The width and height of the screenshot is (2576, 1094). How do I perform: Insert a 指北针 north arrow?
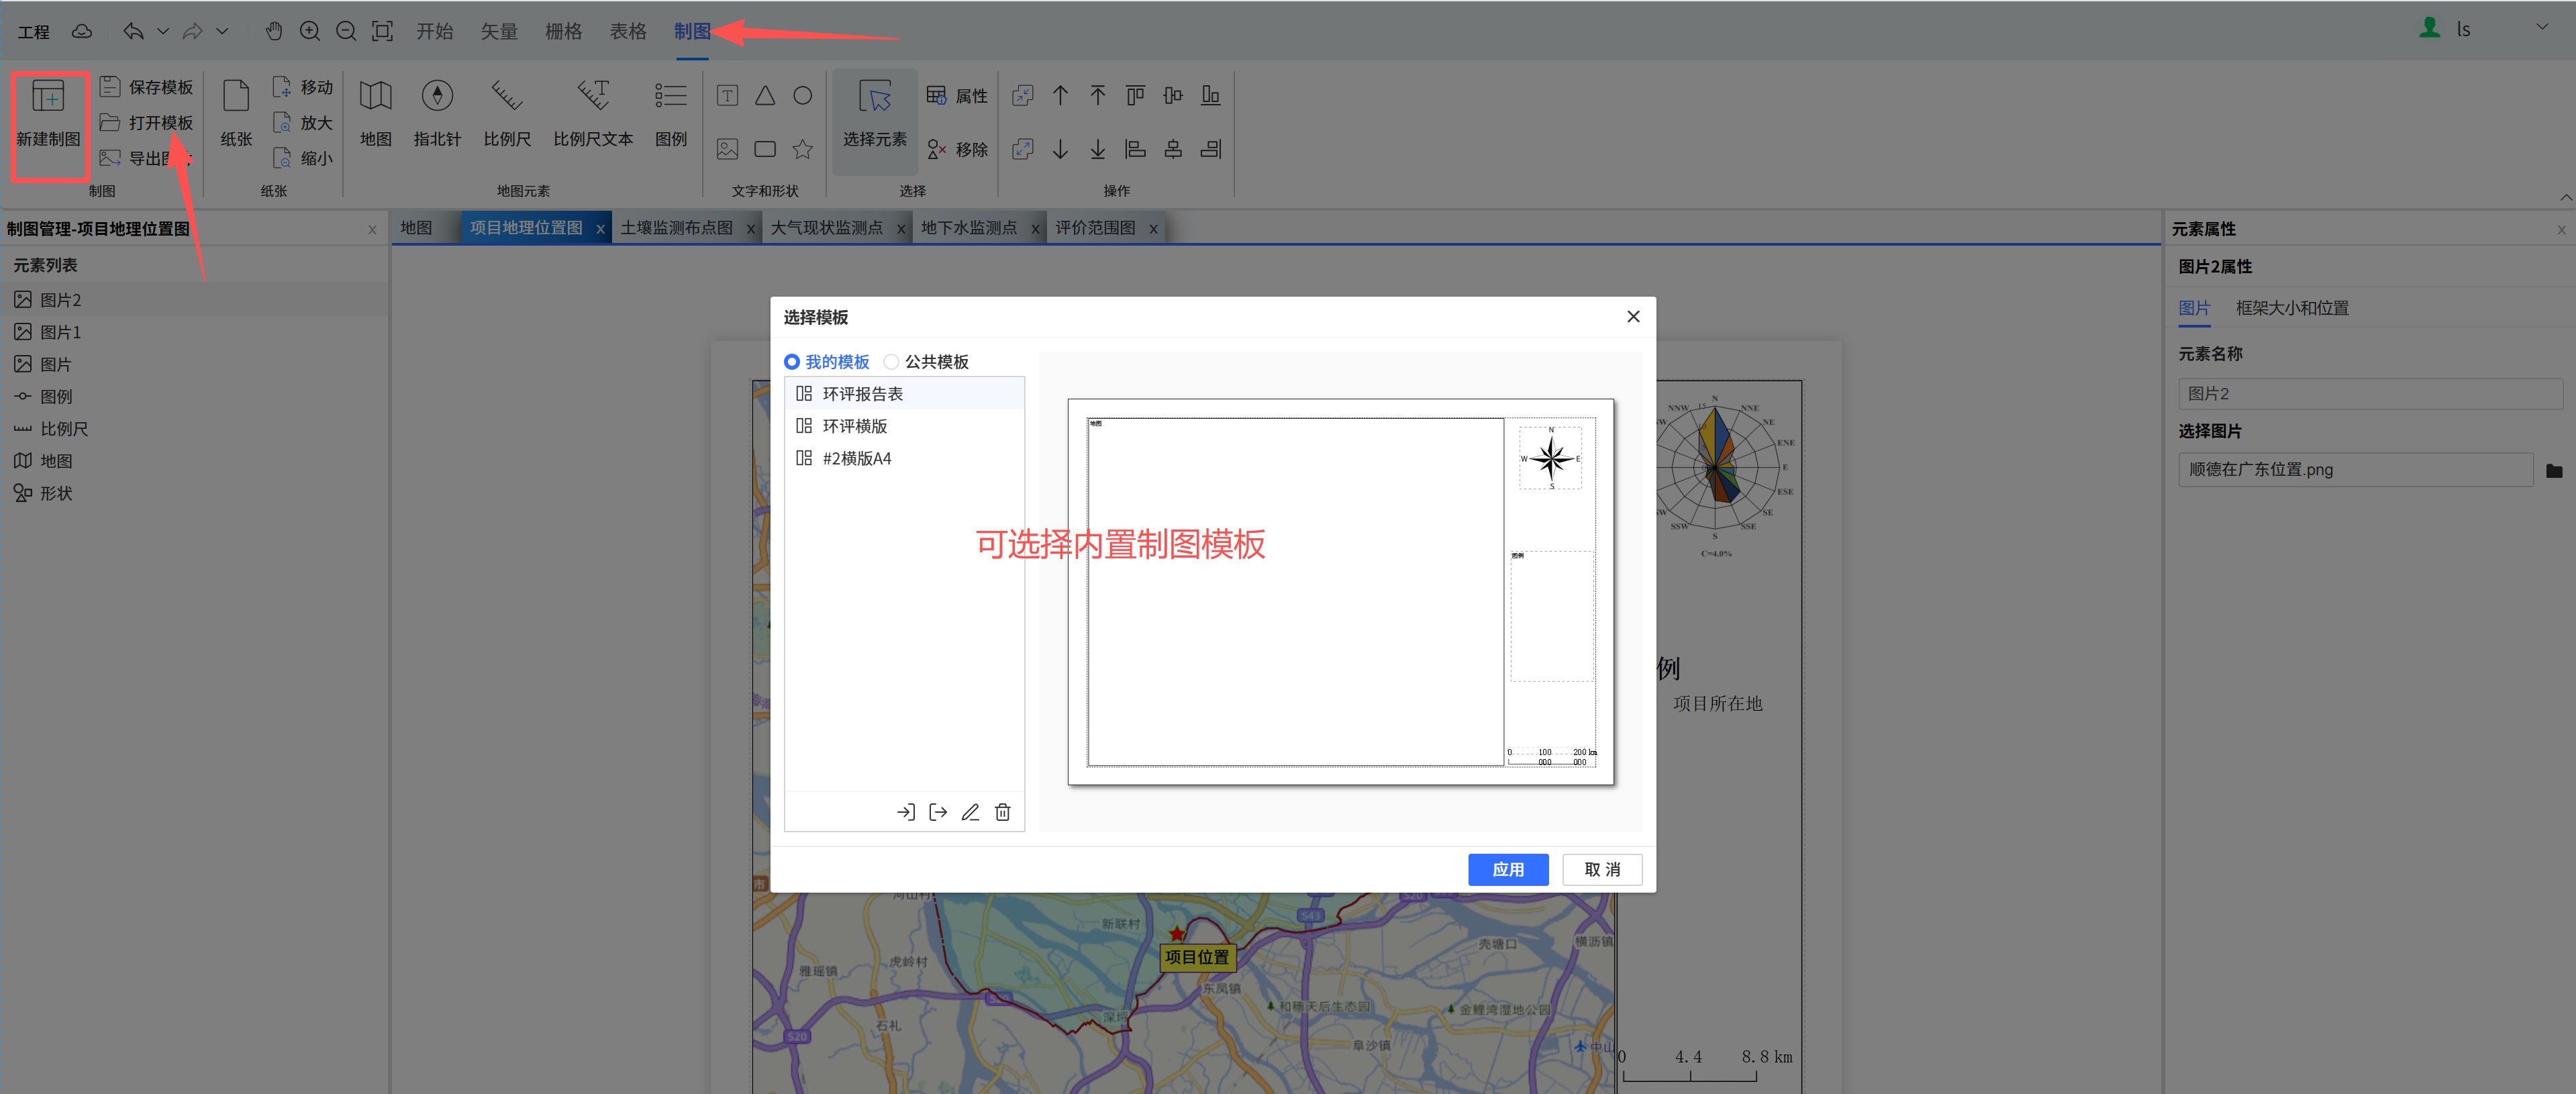coord(437,113)
